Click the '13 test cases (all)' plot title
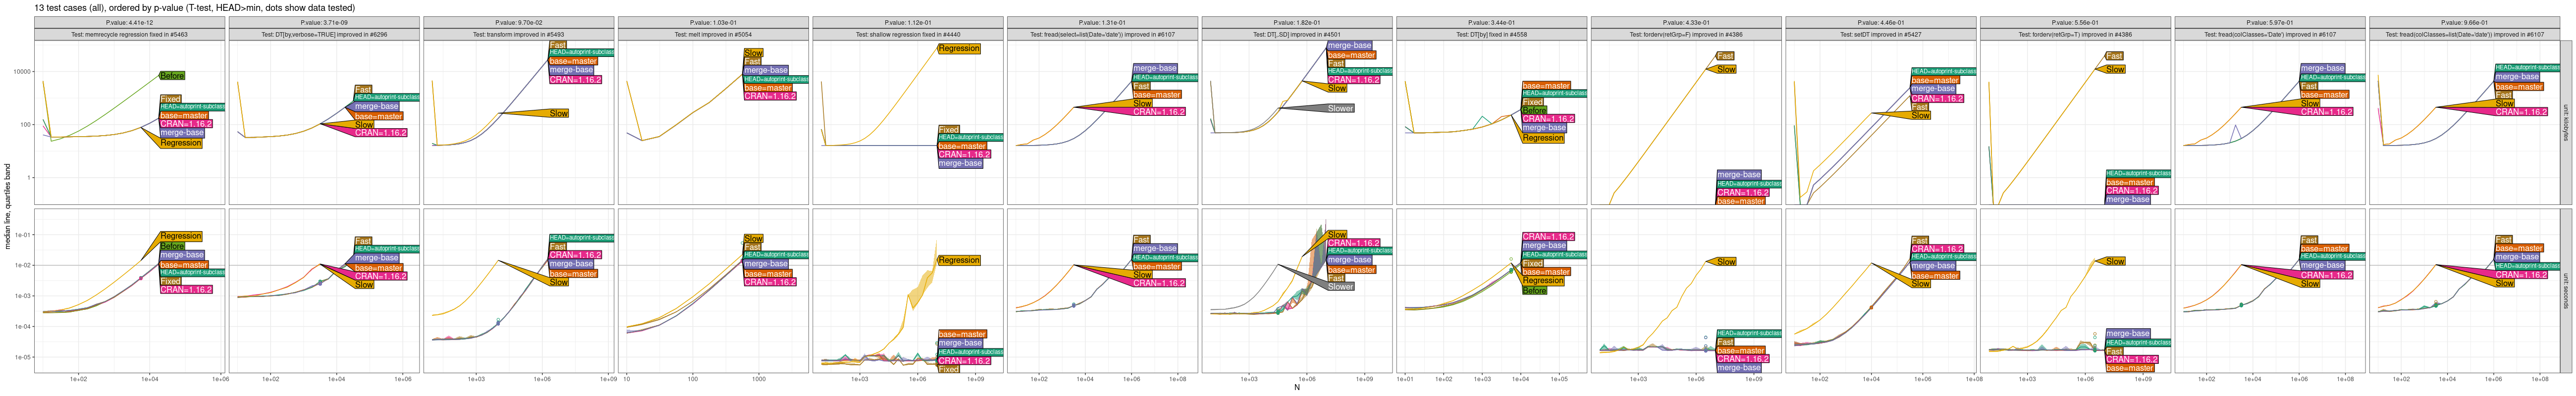The height and width of the screenshot is (396, 2576). click(194, 8)
